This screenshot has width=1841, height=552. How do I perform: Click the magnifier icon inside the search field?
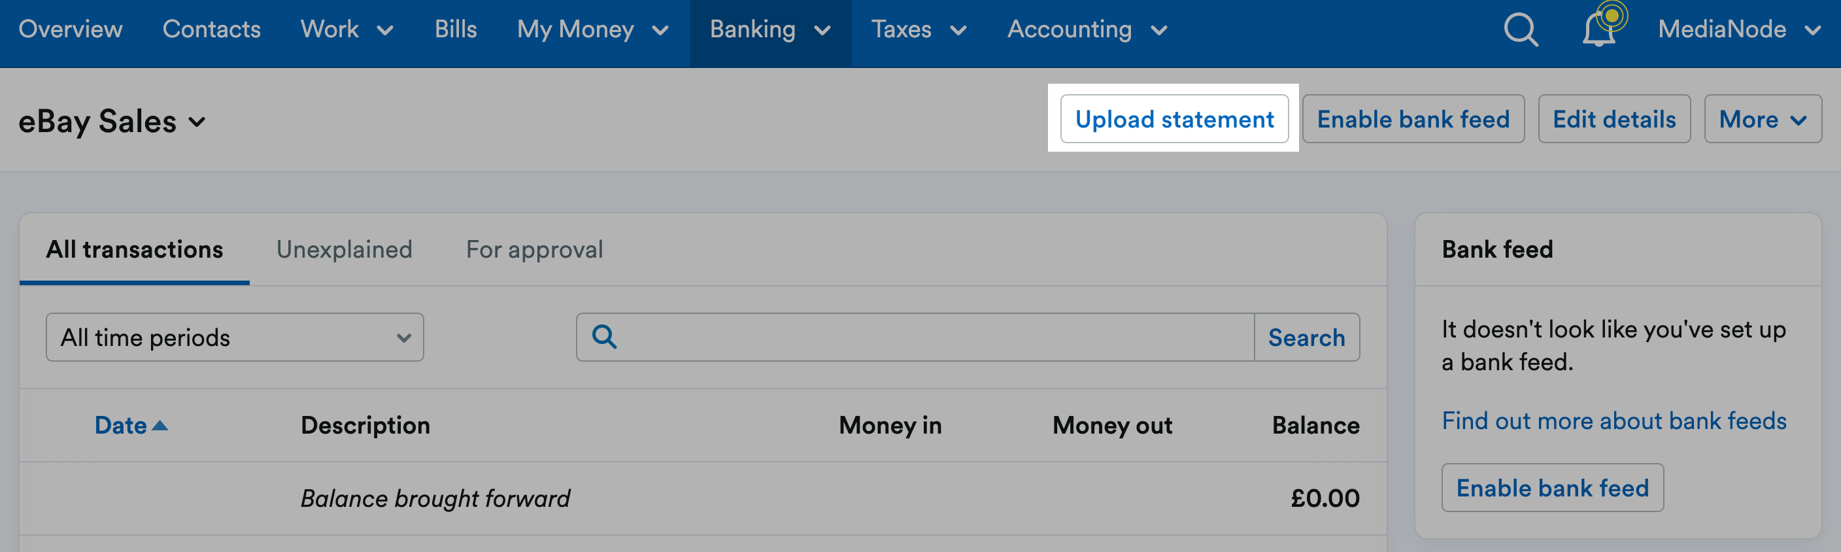click(x=605, y=337)
